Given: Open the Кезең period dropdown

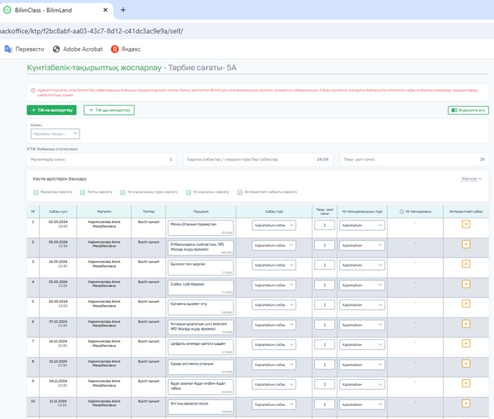Looking at the screenshot, I should point(55,133).
